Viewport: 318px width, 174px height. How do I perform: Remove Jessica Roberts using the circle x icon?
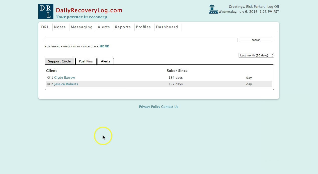point(49,84)
